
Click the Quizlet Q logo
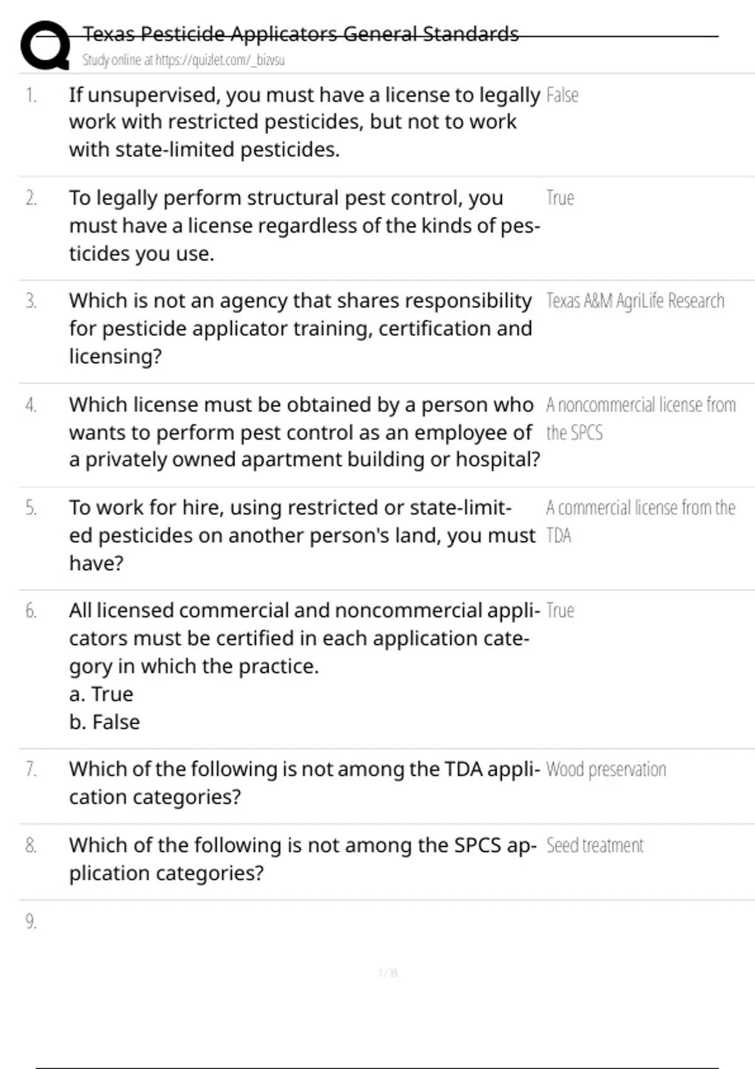click(45, 45)
